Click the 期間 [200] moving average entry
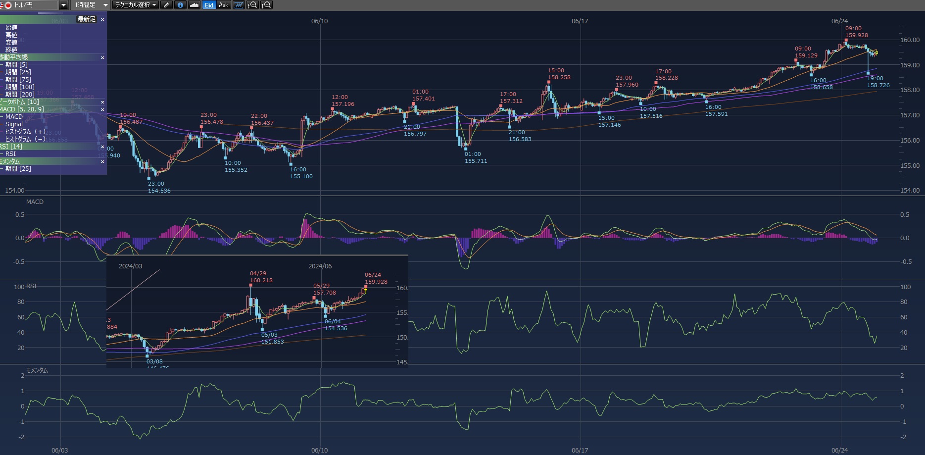The height and width of the screenshot is (455, 925). coord(20,95)
